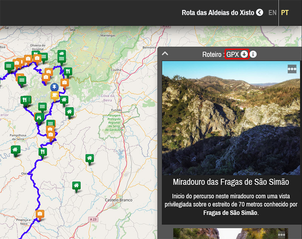Viewport: 302px width, 239px height.
Task: Download the GPX route file
Action: [x=244, y=54]
